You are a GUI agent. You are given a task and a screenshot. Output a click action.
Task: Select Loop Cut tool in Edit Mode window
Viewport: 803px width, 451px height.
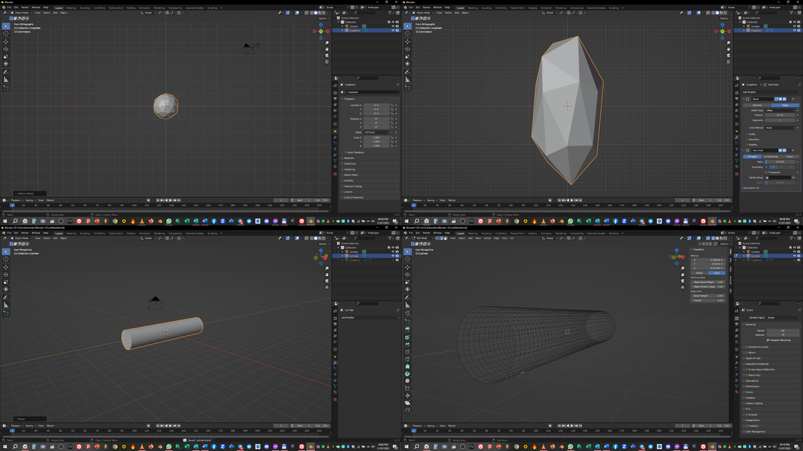pos(407,352)
